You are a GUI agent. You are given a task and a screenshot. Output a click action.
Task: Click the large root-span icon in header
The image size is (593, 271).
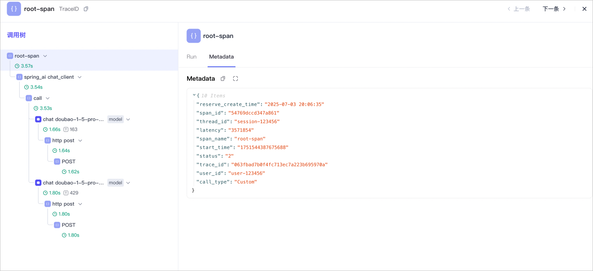[14, 9]
